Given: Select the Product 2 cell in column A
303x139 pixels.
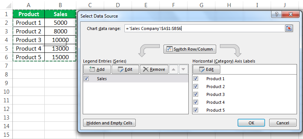Looking at the screenshot, I should 29,31.
